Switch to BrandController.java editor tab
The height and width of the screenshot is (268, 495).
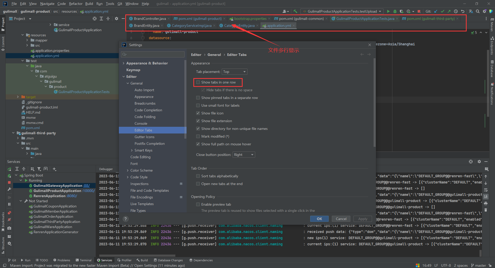pyautogui.click(x=150, y=19)
